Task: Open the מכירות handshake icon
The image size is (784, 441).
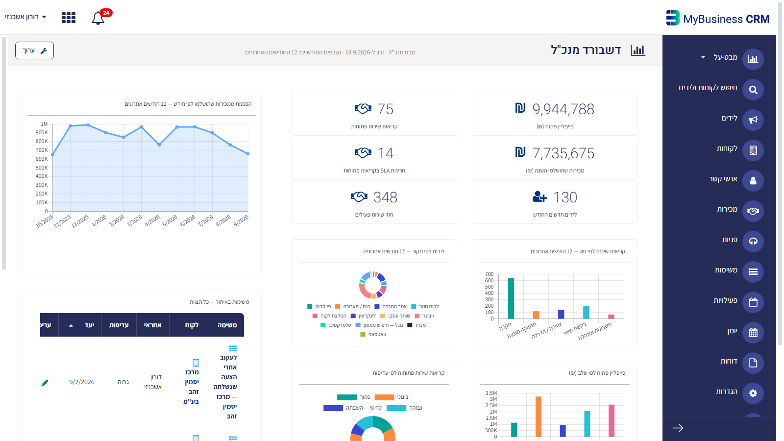Action: coord(753,211)
